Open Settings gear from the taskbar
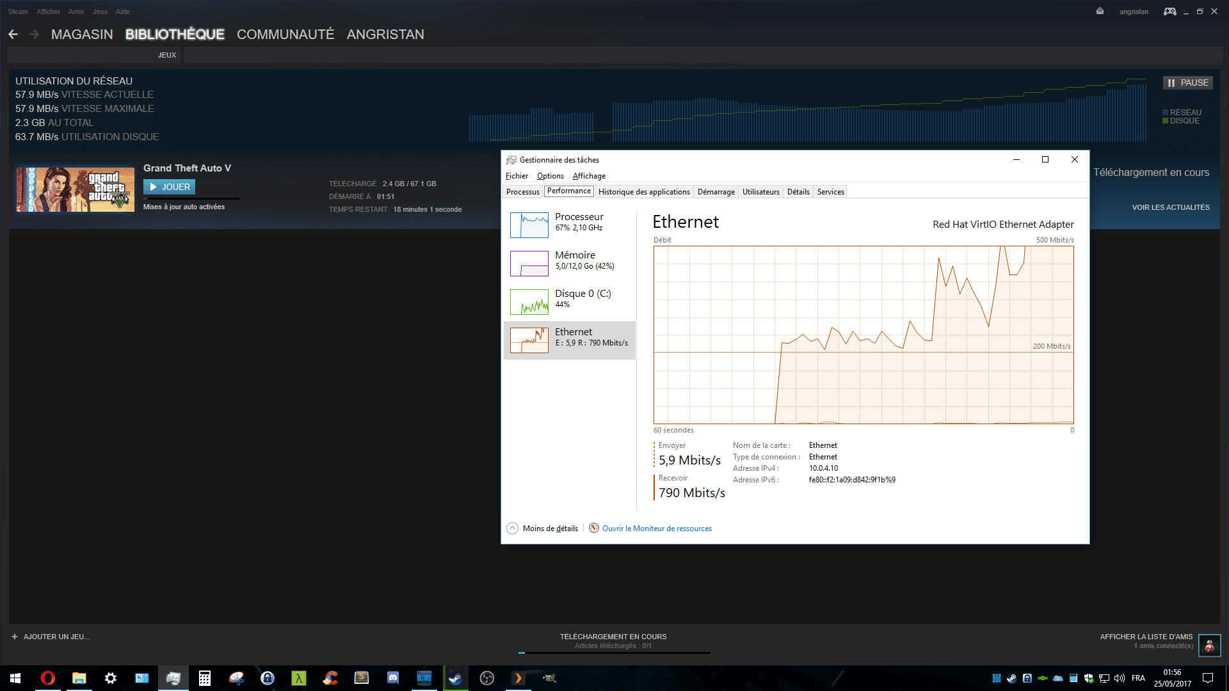The width and height of the screenshot is (1229, 691). point(111,678)
